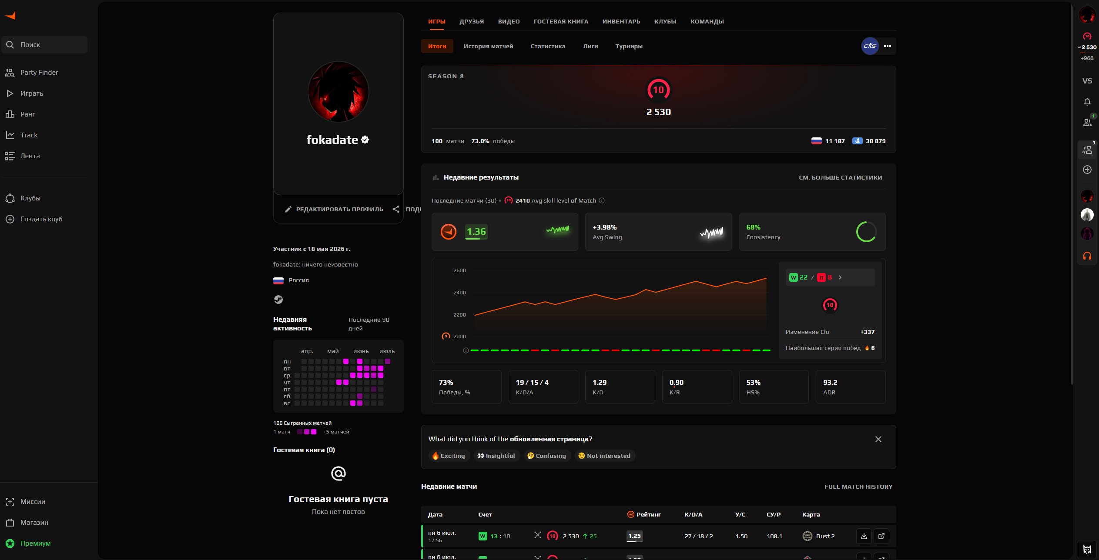Open notifications bell in right bar
This screenshot has width=1099, height=560.
click(1087, 102)
